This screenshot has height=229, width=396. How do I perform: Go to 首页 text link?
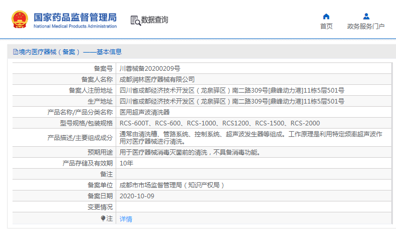(326, 26)
